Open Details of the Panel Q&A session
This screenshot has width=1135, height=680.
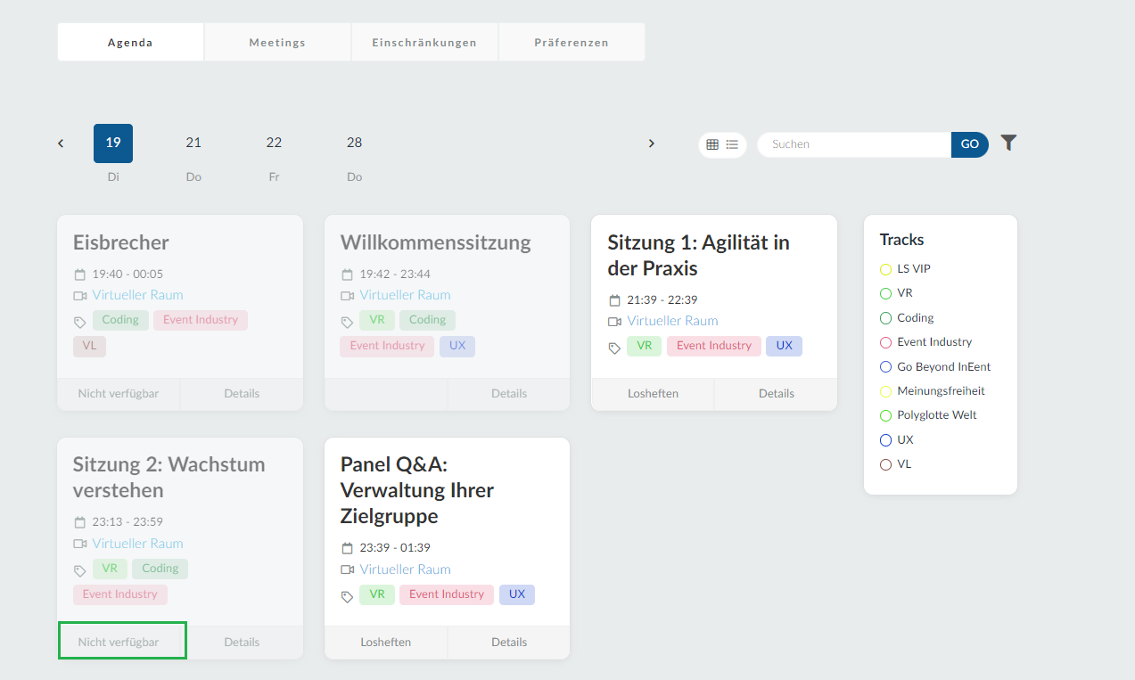[x=508, y=642]
